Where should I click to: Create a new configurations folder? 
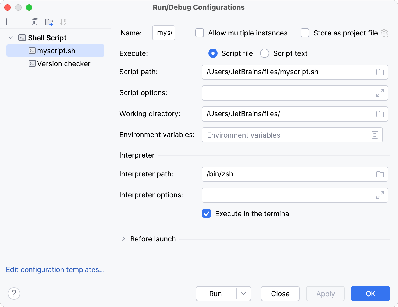pyautogui.click(x=49, y=22)
